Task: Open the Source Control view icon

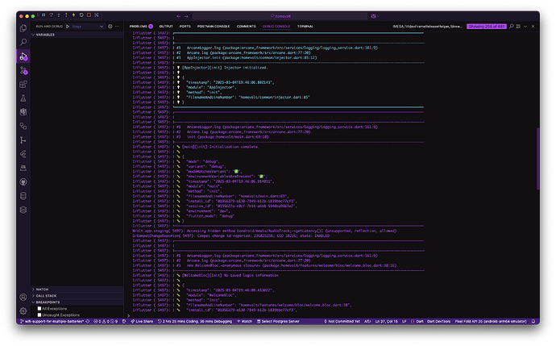Action: click(x=23, y=70)
